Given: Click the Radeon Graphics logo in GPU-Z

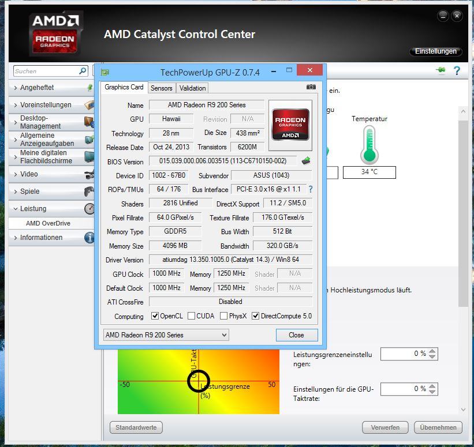Looking at the screenshot, I should pyautogui.click(x=290, y=125).
